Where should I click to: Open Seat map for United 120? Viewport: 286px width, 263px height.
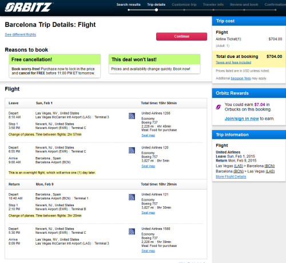tap(148, 166)
